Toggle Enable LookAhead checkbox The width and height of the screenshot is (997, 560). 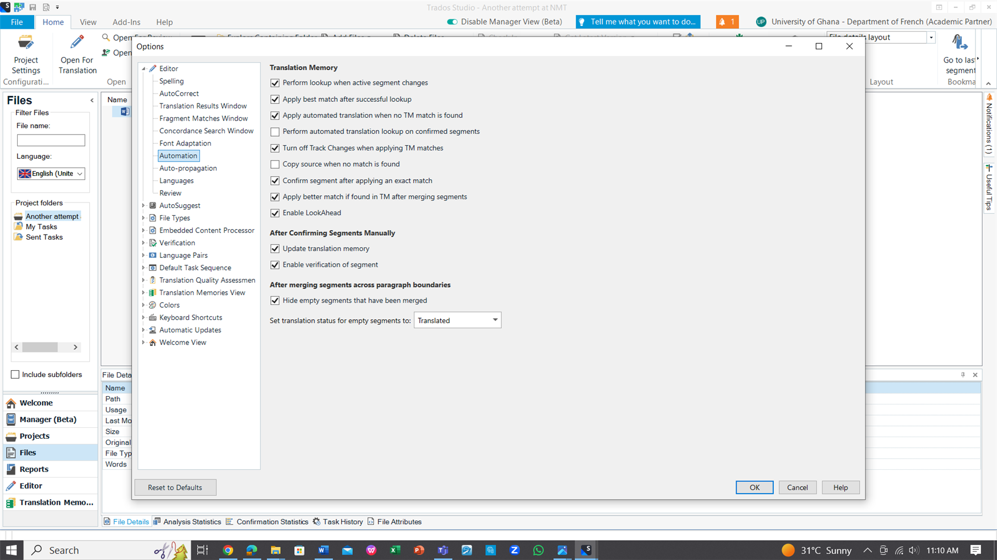click(x=275, y=213)
